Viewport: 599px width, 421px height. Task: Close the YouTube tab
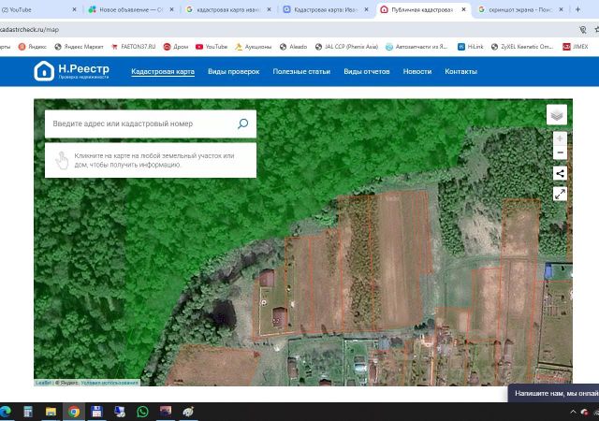[75, 9]
